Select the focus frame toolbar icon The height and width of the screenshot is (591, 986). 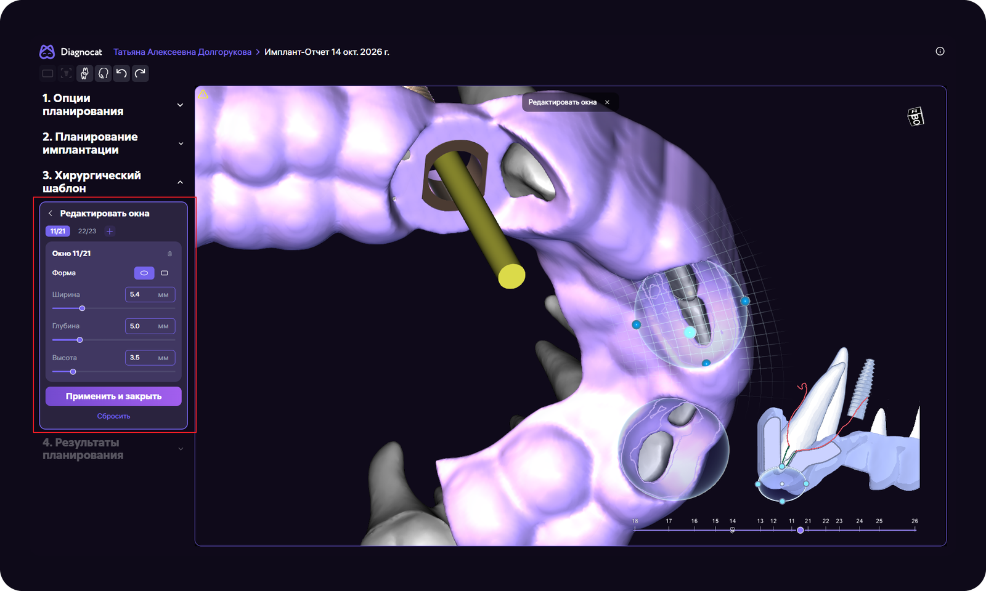[66, 73]
